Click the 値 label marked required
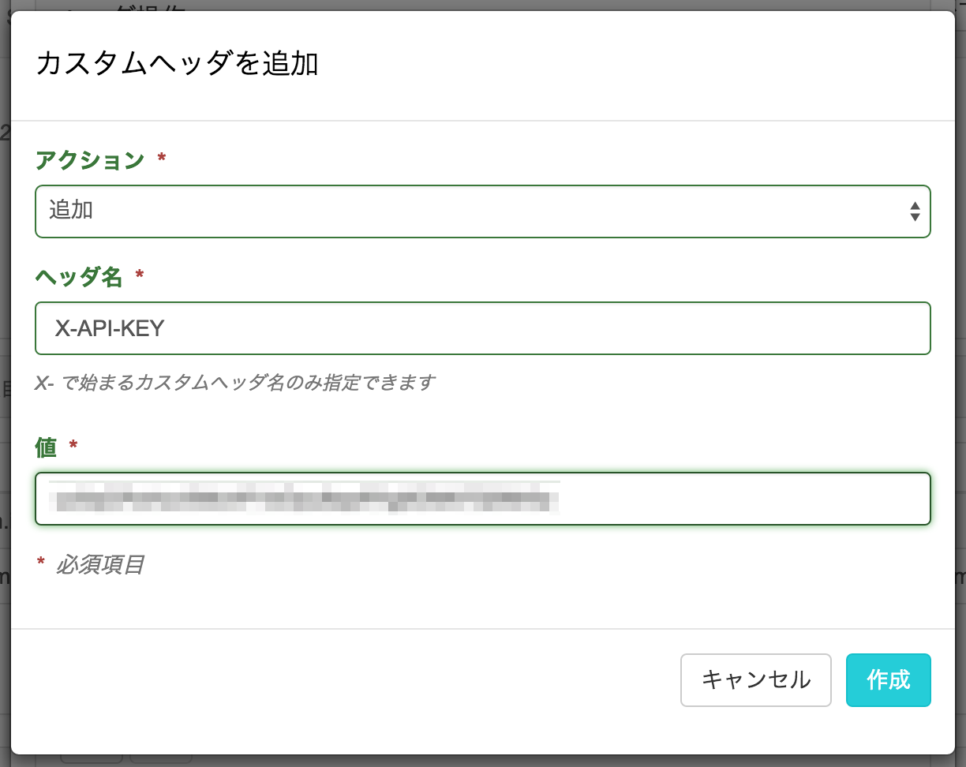 click(45, 447)
